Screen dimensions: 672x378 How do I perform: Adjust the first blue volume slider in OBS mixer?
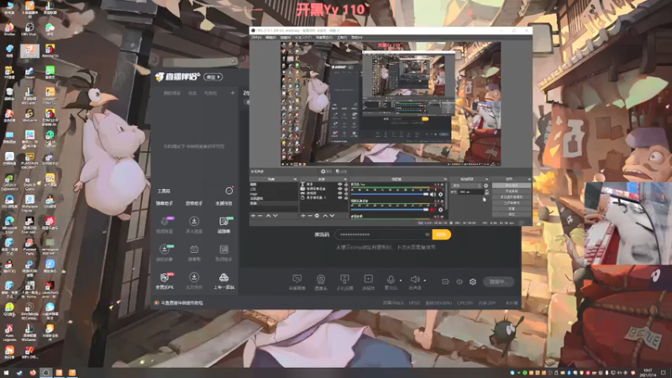point(390,195)
